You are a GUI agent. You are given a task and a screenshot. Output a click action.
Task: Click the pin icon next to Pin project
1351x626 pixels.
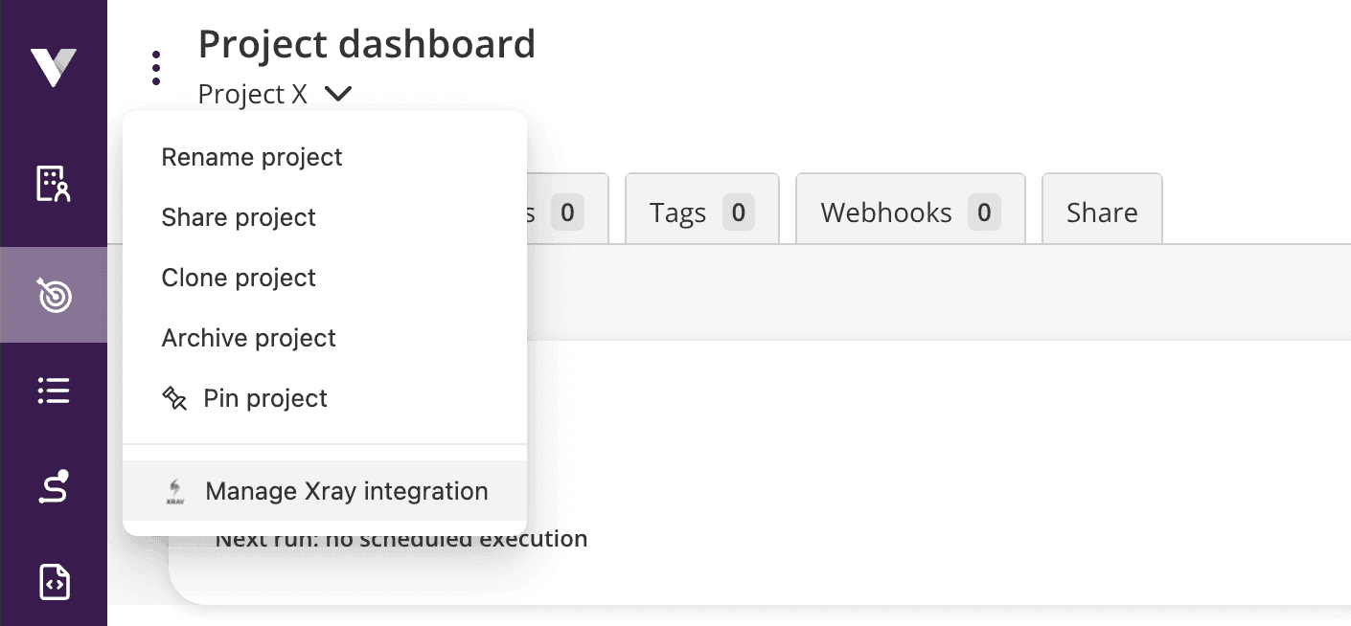[176, 398]
